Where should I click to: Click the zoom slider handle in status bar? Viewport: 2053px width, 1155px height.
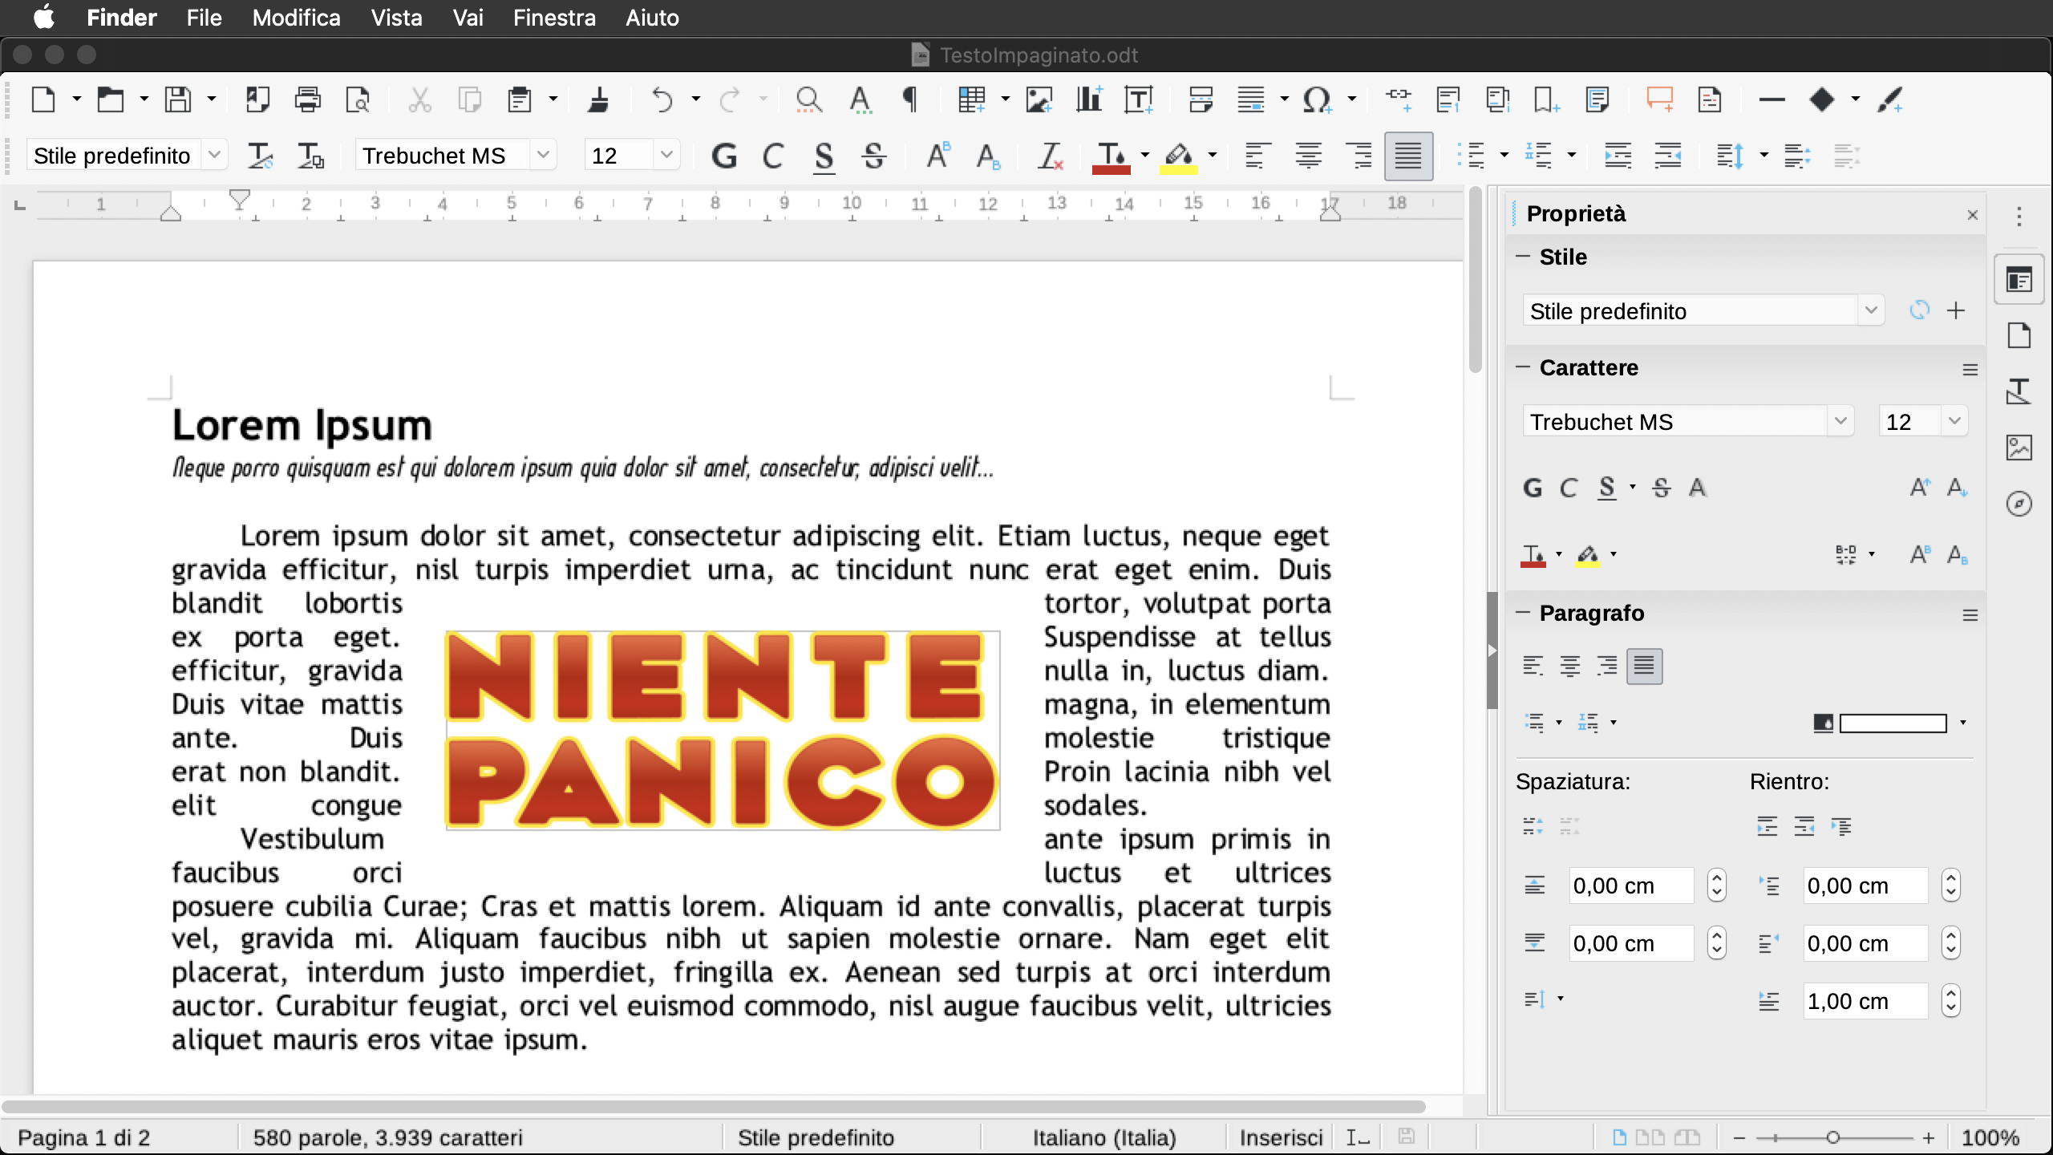(x=1832, y=1137)
